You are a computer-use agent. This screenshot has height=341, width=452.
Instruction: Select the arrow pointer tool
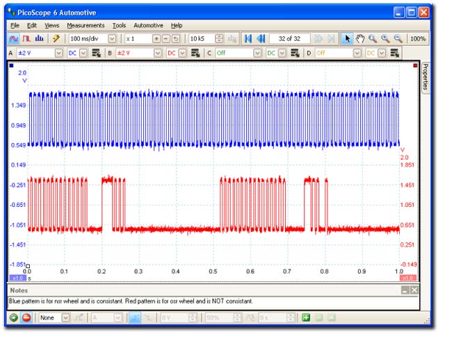(348, 39)
